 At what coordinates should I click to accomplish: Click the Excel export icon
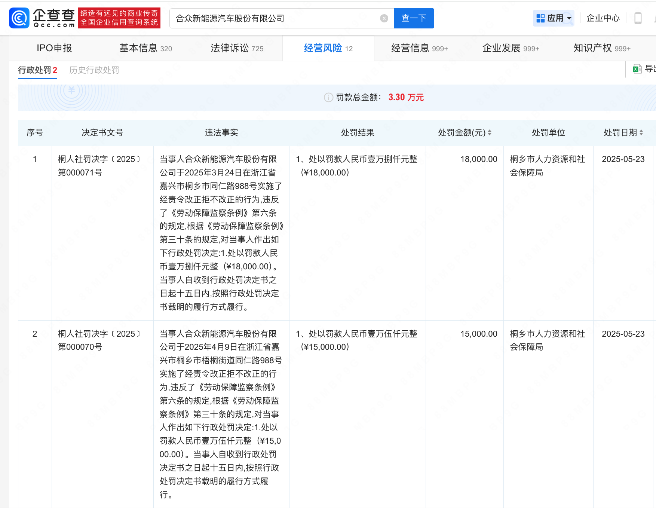click(x=637, y=69)
